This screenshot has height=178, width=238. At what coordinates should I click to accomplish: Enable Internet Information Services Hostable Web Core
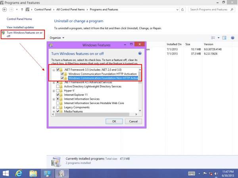pyautogui.click(x=58, y=103)
